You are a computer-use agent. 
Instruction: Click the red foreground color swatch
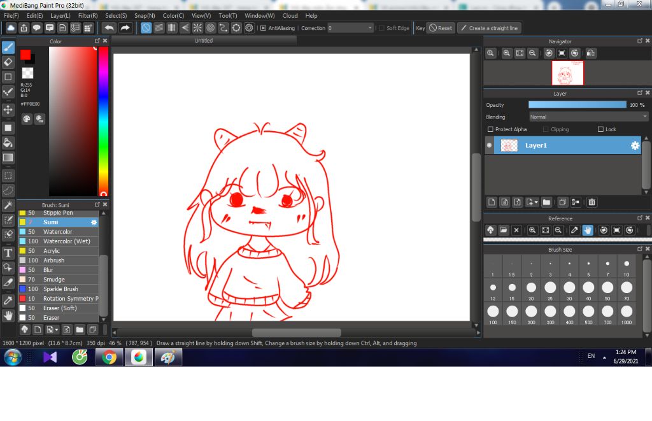pyautogui.click(x=25, y=55)
